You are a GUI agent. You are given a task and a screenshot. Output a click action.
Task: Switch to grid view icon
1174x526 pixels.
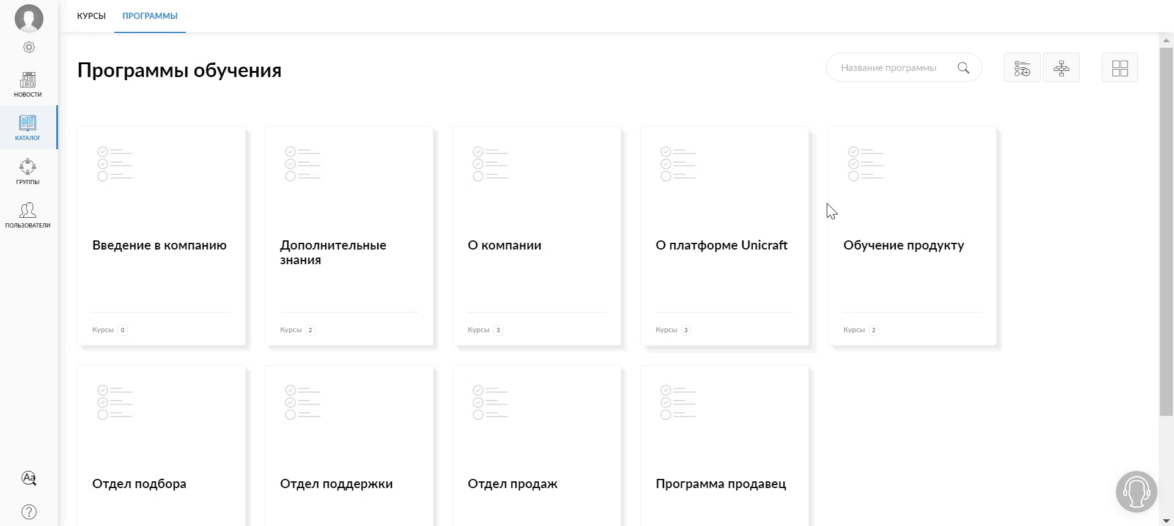(x=1120, y=68)
